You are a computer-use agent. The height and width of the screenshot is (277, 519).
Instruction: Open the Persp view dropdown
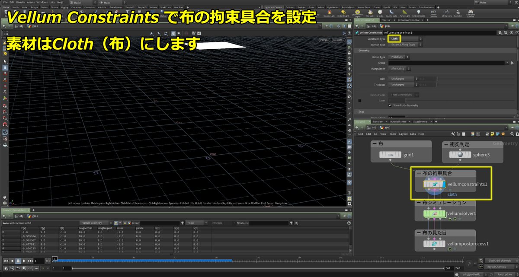(324, 40)
